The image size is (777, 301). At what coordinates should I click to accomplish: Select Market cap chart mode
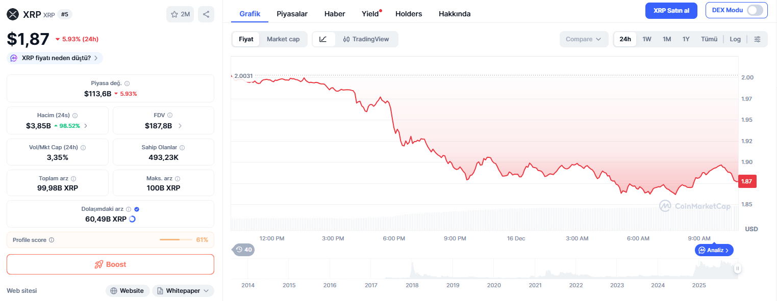[x=283, y=39]
